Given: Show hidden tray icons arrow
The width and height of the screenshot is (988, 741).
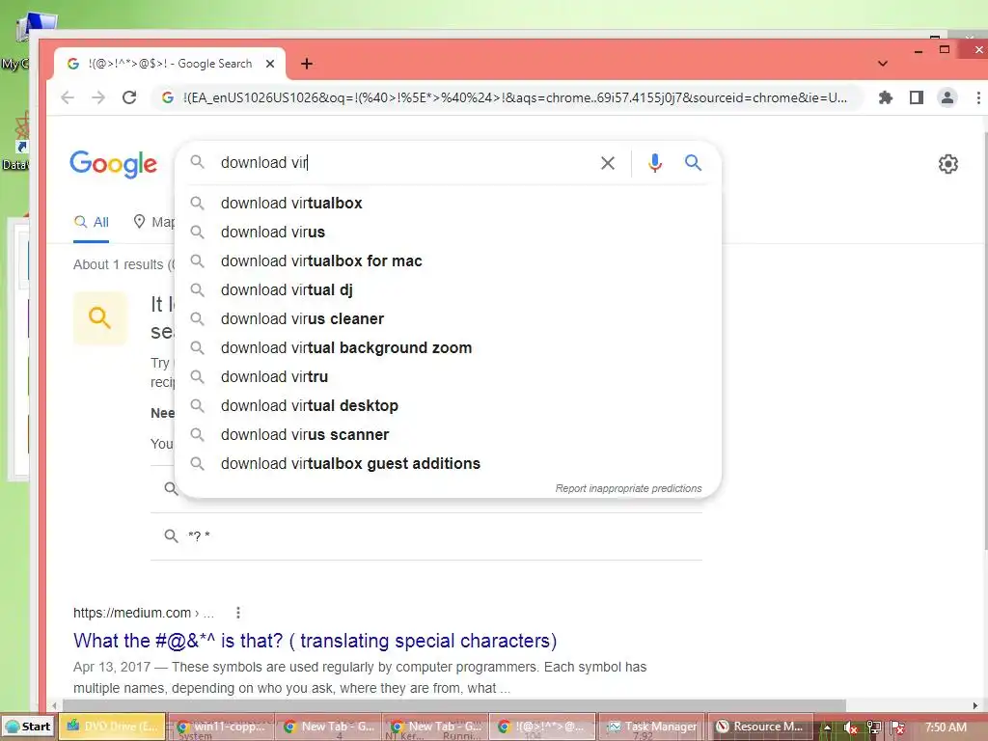Looking at the screenshot, I should click(x=827, y=727).
